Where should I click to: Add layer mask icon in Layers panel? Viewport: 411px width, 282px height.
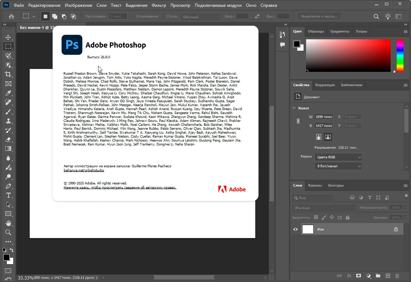click(358, 276)
